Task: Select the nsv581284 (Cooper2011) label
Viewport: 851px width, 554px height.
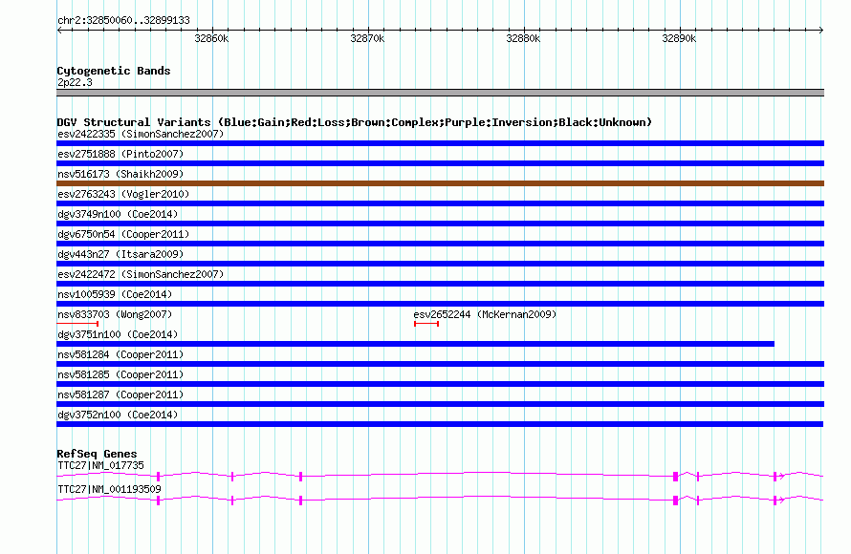Action: [x=120, y=354]
